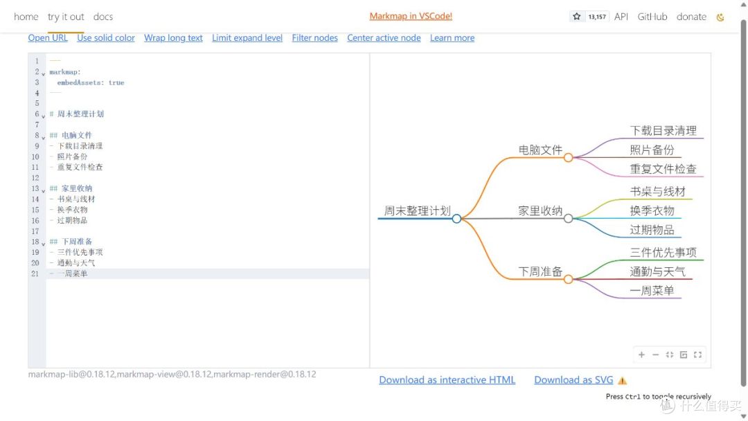Click the GitHub star icon
The width and height of the screenshot is (748, 421).
point(577,17)
